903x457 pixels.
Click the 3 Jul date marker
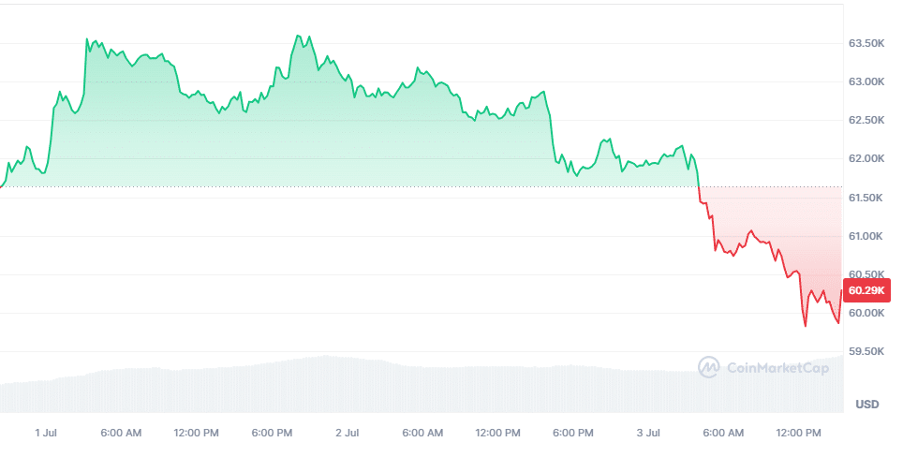[x=648, y=433]
